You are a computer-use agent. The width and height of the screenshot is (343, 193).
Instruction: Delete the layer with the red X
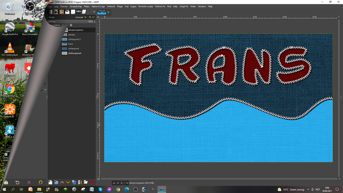coord(92,182)
